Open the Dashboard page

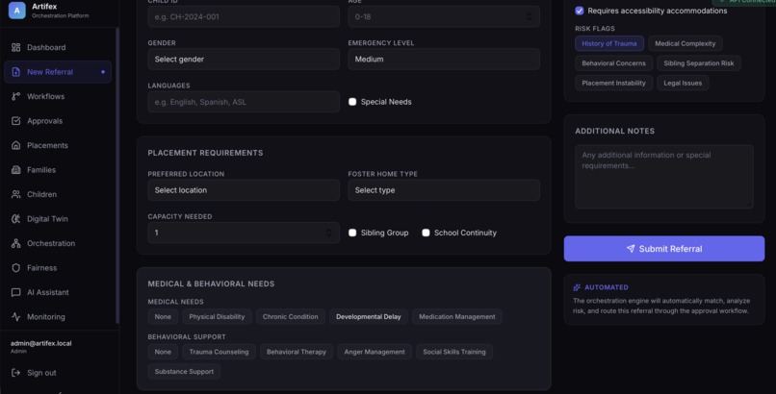coord(58,47)
